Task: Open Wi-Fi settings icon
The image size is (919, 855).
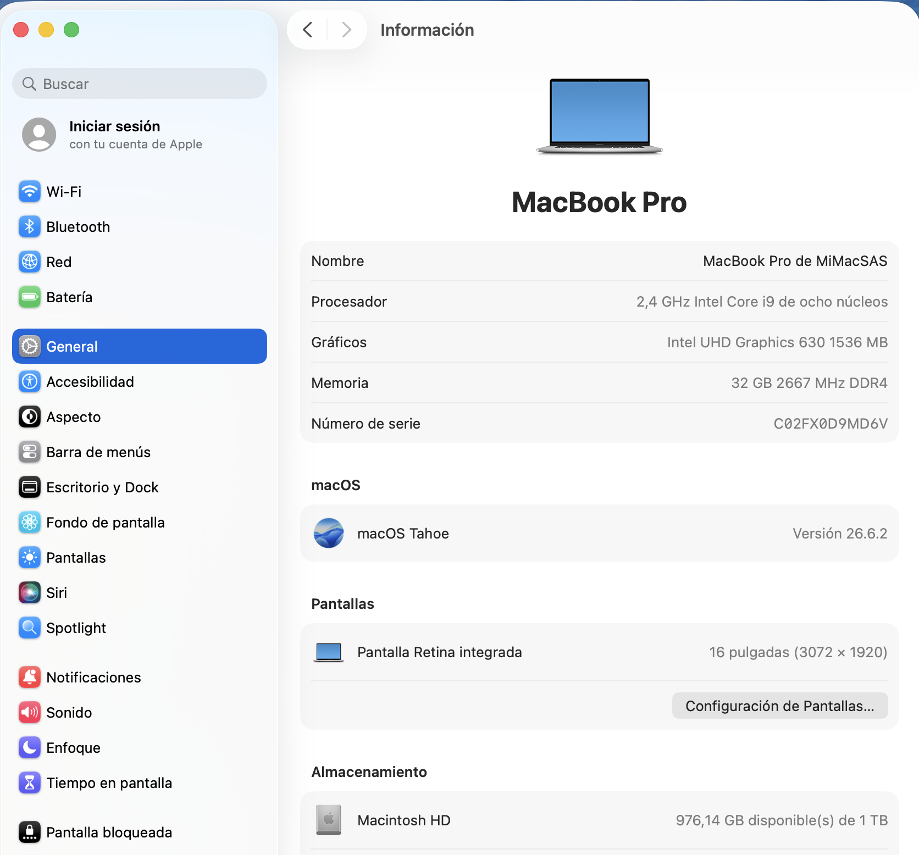Action: coord(30,192)
